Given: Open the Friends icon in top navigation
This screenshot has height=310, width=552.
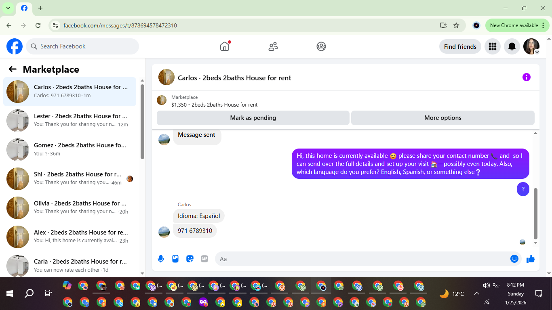Looking at the screenshot, I should 273,46.
